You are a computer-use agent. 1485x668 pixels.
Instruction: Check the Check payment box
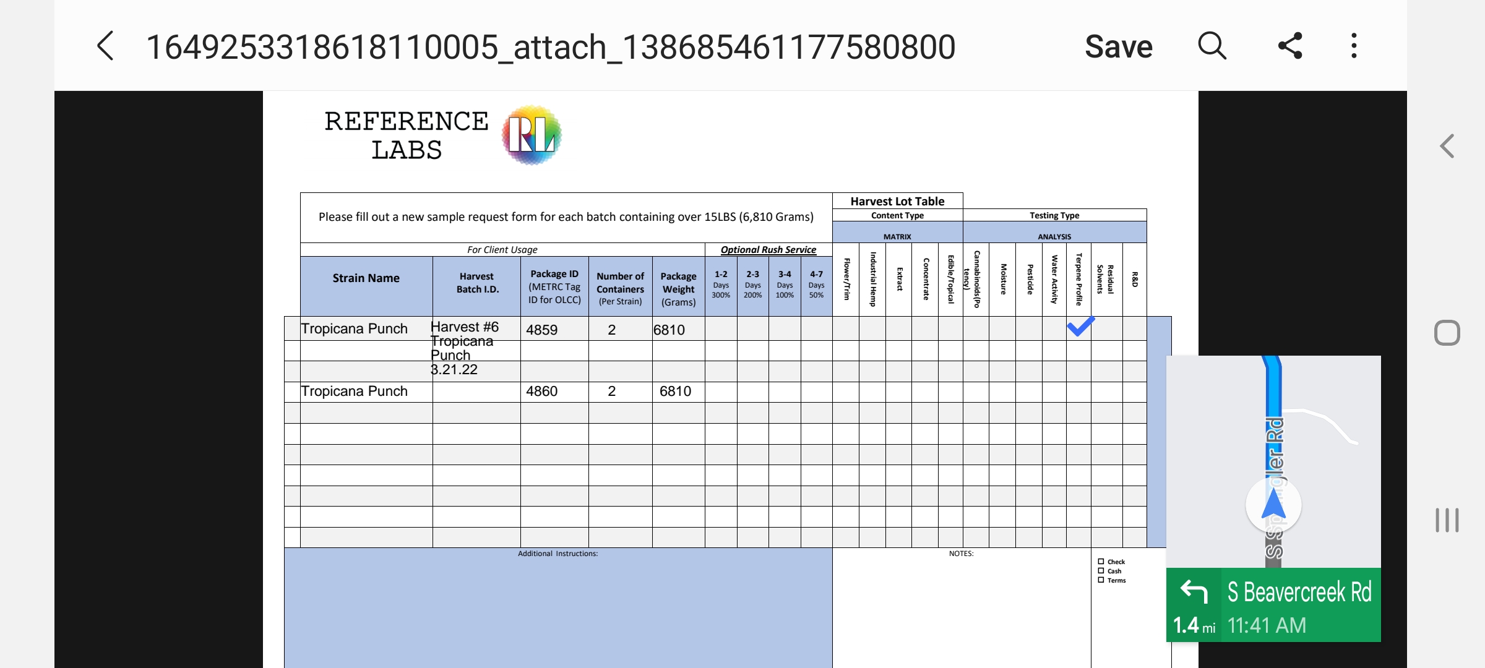[x=1101, y=562]
